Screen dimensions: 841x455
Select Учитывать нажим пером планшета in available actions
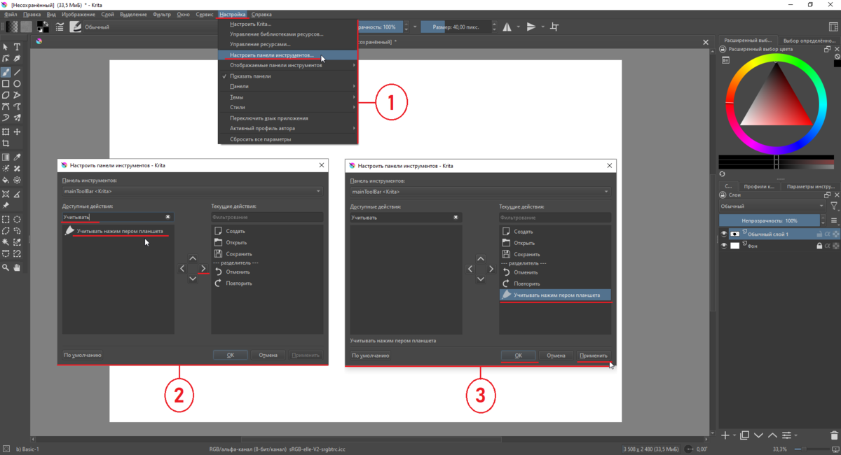118,231
